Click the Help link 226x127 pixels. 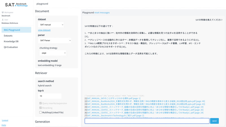pyautogui.click(x=4, y=125)
